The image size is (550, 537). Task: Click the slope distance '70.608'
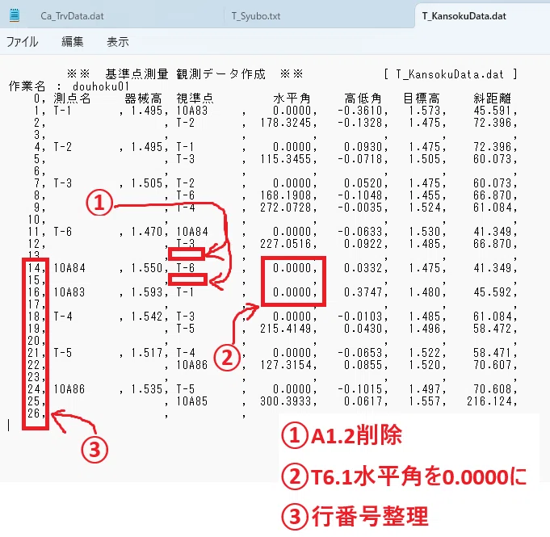tap(493, 389)
